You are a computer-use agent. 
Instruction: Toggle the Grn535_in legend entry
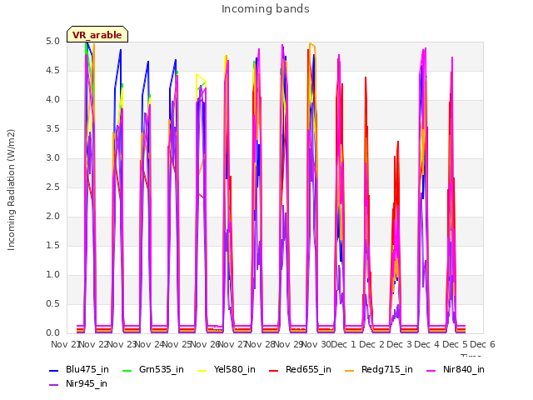click(x=153, y=370)
